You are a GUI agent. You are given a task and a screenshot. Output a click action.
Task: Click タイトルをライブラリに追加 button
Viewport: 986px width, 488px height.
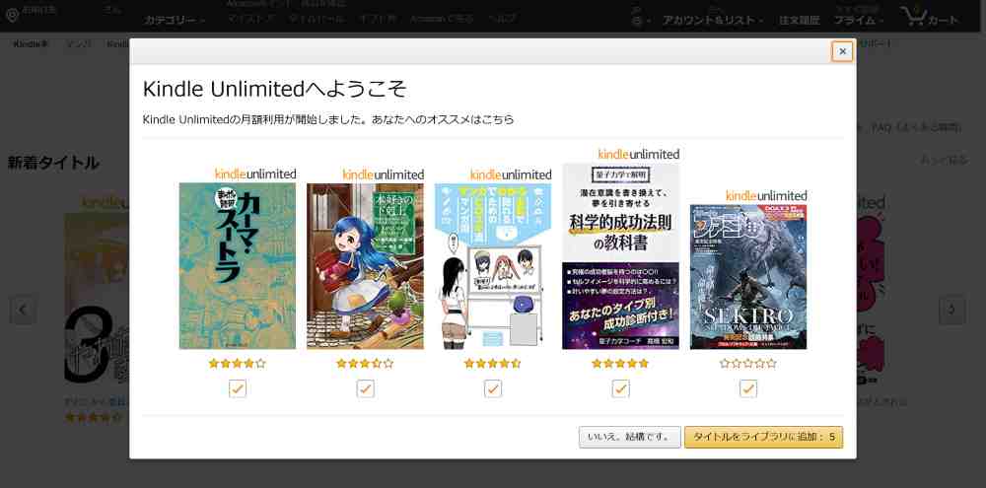[763, 437]
